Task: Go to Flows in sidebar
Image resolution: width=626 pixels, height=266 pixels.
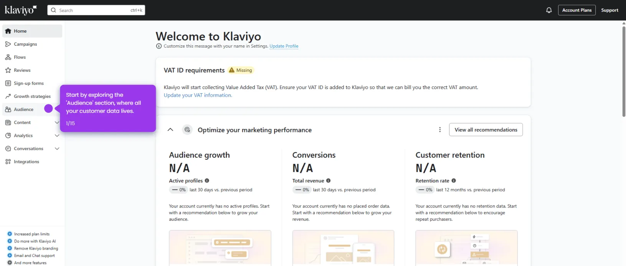Action: 32,57
